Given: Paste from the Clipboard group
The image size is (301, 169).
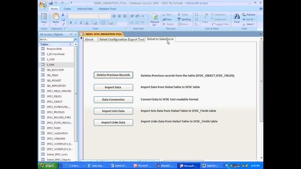Looking at the screenshot, I should tap(55, 19).
